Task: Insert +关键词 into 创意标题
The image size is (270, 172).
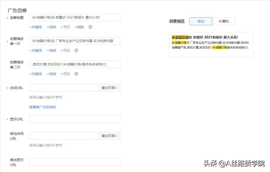Action: [36, 27]
